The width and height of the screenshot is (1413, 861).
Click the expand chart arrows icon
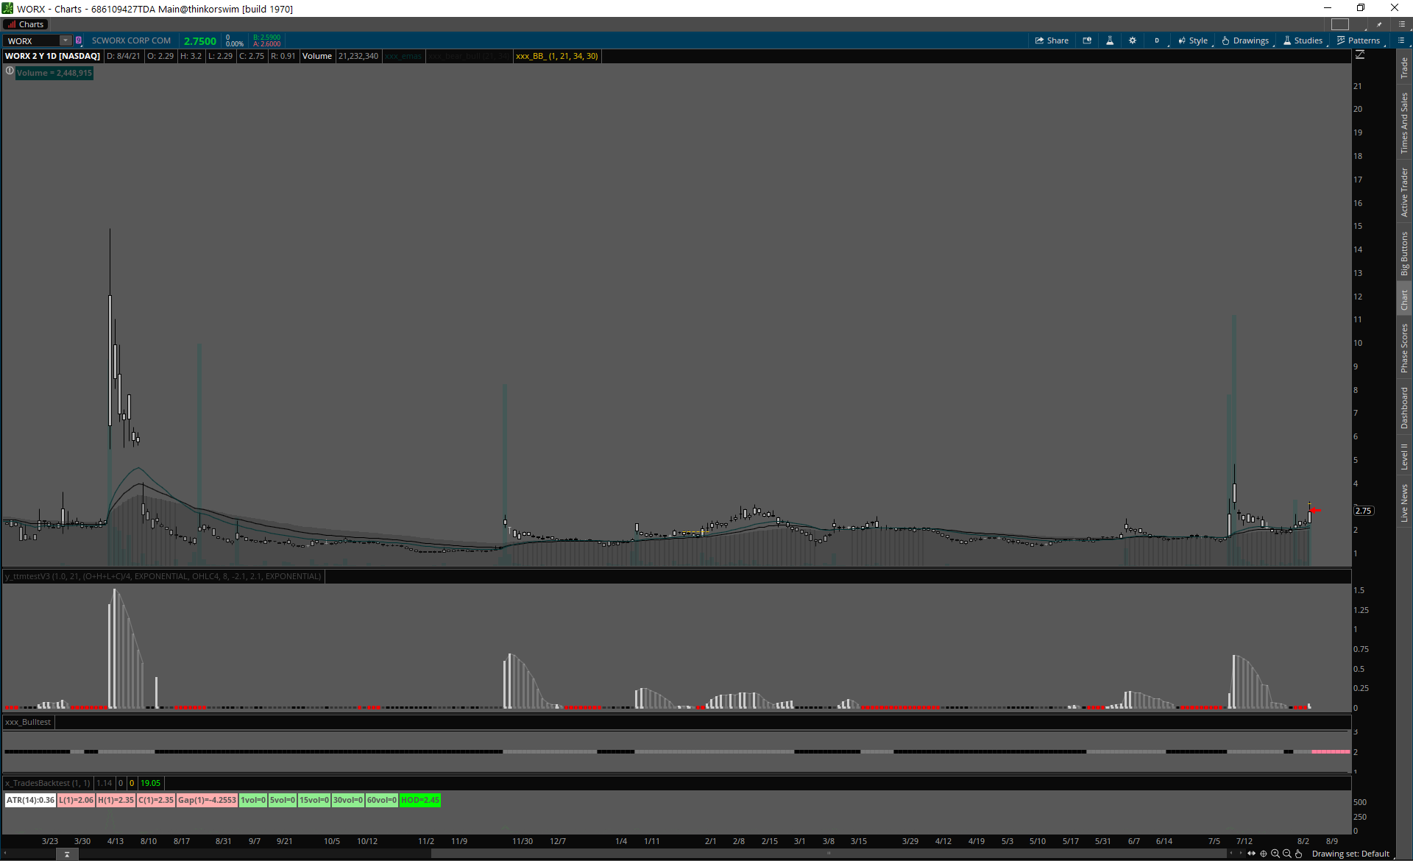[1252, 854]
